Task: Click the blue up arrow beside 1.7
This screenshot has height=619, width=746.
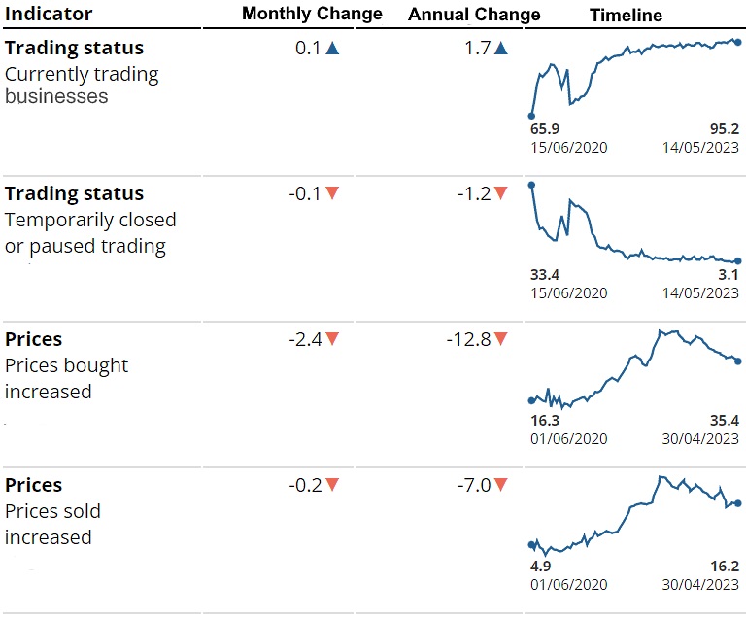Action: click(500, 48)
